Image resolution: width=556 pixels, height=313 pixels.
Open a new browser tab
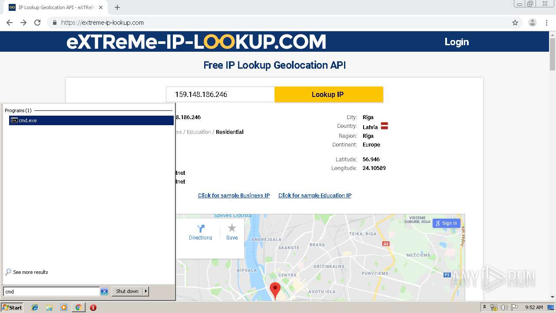[117, 7]
